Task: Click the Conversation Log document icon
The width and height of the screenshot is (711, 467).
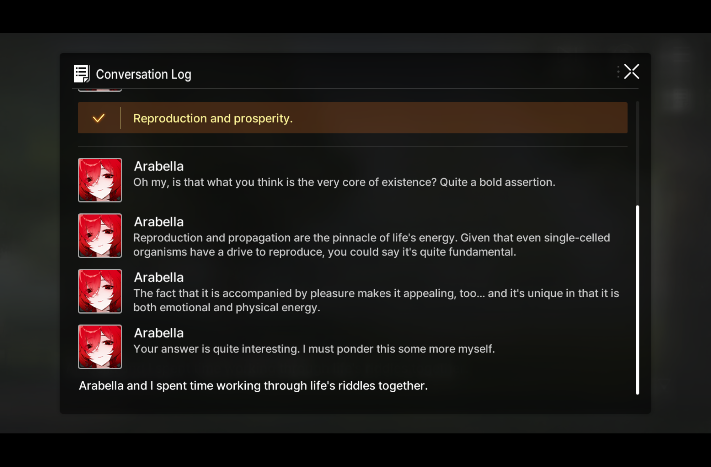Action: pyautogui.click(x=82, y=74)
